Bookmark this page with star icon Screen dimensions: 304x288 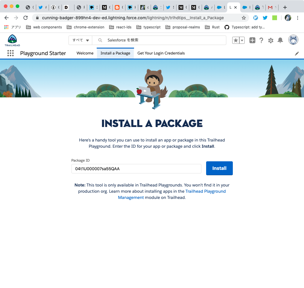244,18
